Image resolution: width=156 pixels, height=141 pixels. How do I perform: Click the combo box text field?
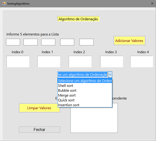(83, 75)
